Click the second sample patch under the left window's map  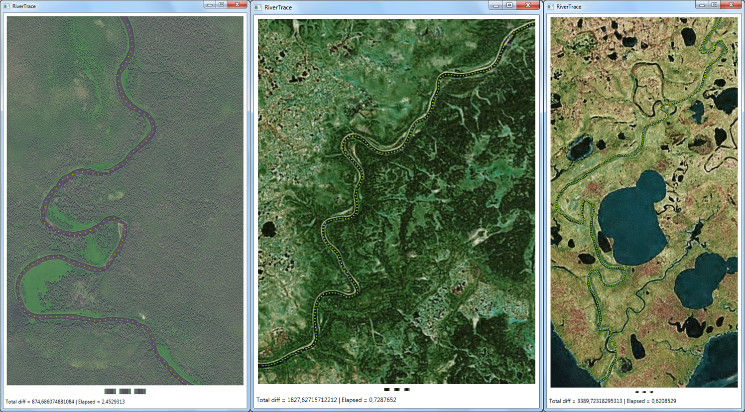[x=125, y=392]
